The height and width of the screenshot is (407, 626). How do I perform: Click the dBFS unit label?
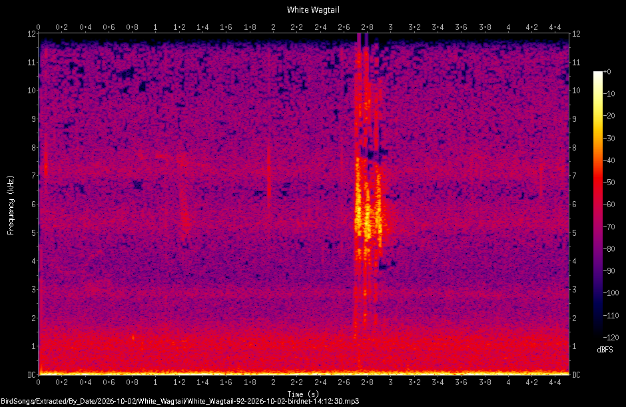(x=605, y=350)
